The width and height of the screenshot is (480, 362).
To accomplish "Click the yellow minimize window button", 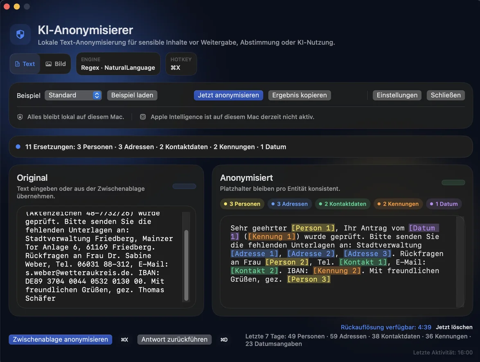I will (17, 7).
